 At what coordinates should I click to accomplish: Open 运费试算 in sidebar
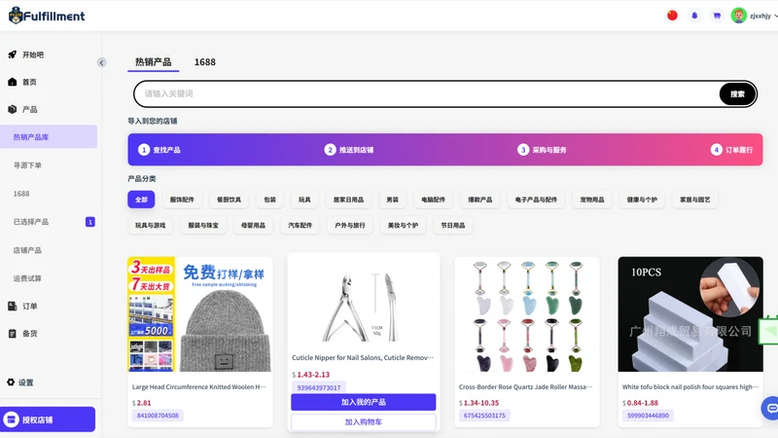point(27,278)
